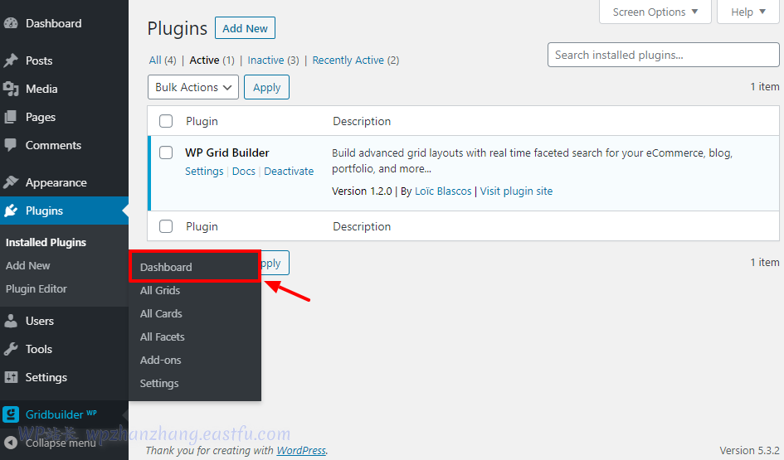Click the Settings sliders icon

coord(11,377)
